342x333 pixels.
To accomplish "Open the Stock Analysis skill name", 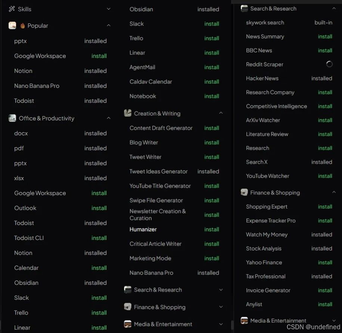I will point(264,249).
